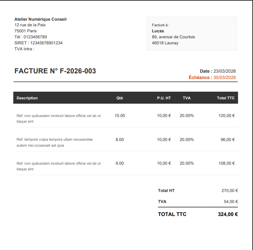Click the Qté column header

pyautogui.click(x=120, y=98)
